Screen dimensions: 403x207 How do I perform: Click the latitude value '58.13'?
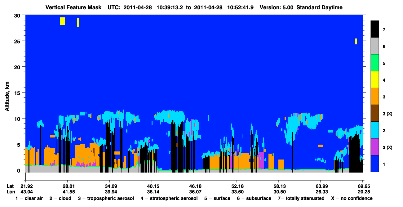[278, 186]
